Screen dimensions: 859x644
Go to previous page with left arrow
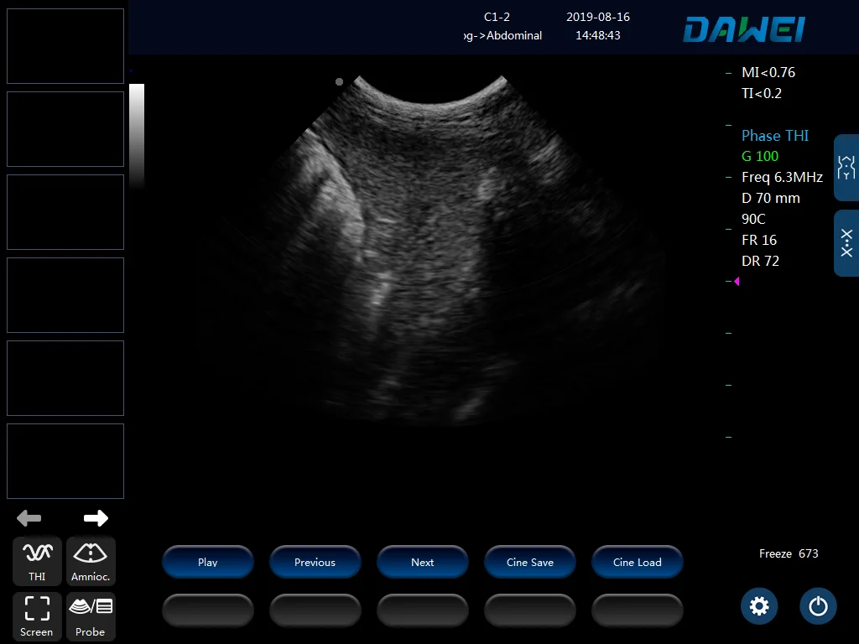tap(29, 518)
